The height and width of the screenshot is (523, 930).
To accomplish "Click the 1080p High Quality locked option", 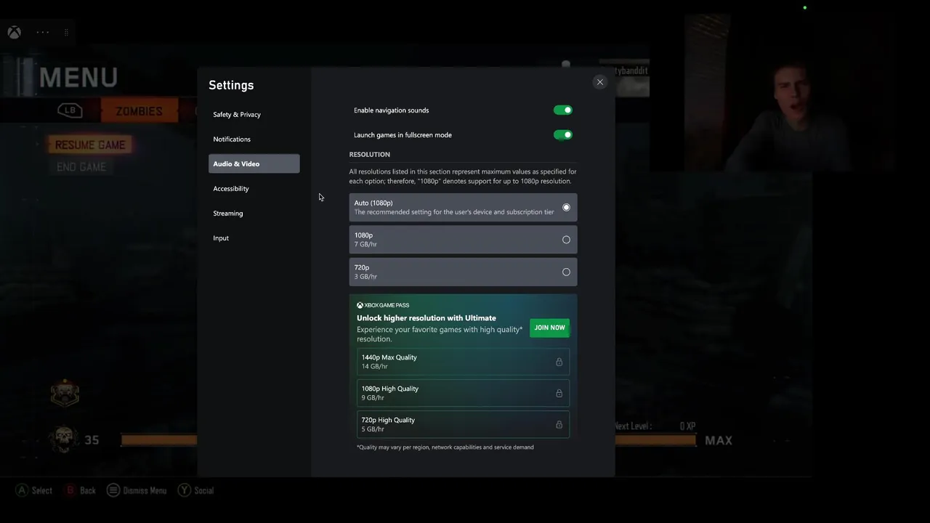I will [x=463, y=393].
